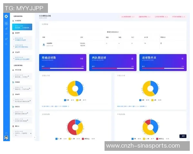Image resolution: width=193 pixels, height=154 pixels.
Task: Open the soccer ball sidebar icon
Action: point(6,23)
